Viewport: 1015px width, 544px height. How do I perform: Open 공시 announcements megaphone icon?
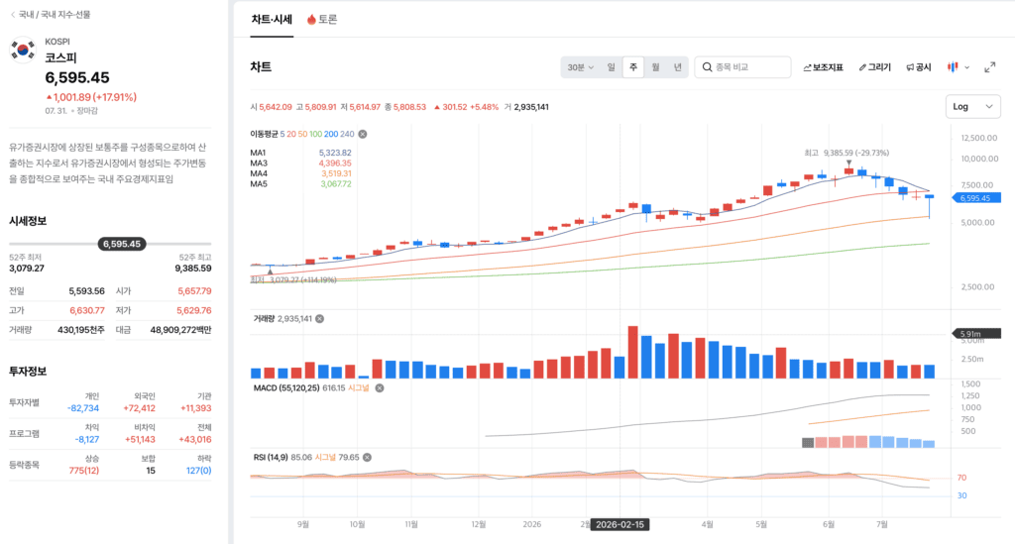pos(919,67)
